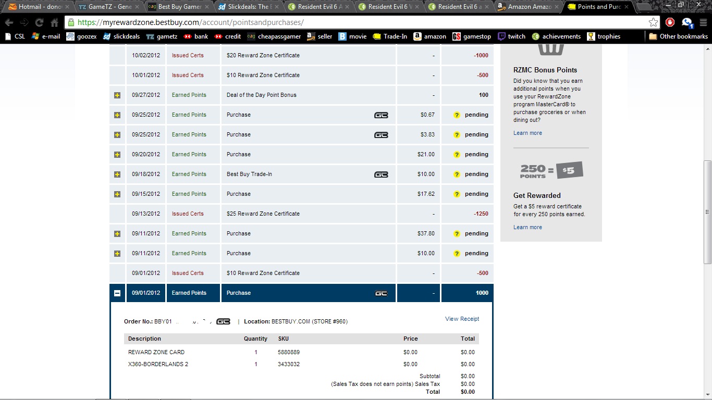Open the chat extension icon with badge

687,22
